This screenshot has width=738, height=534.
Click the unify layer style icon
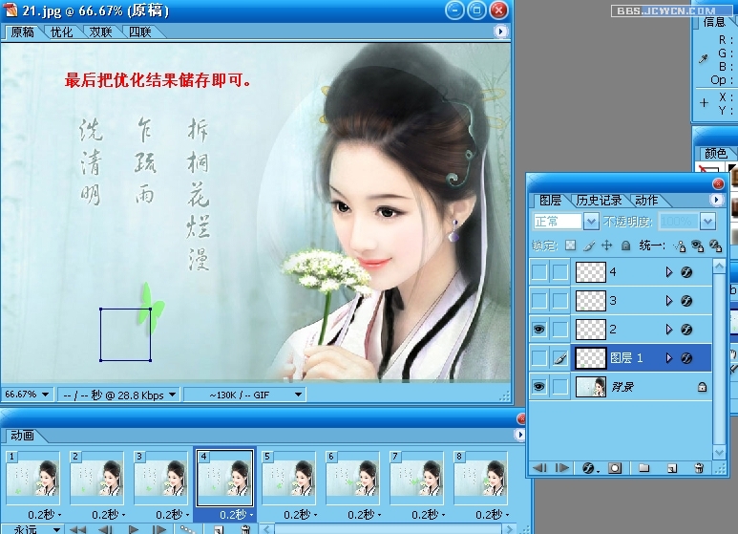pos(715,246)
